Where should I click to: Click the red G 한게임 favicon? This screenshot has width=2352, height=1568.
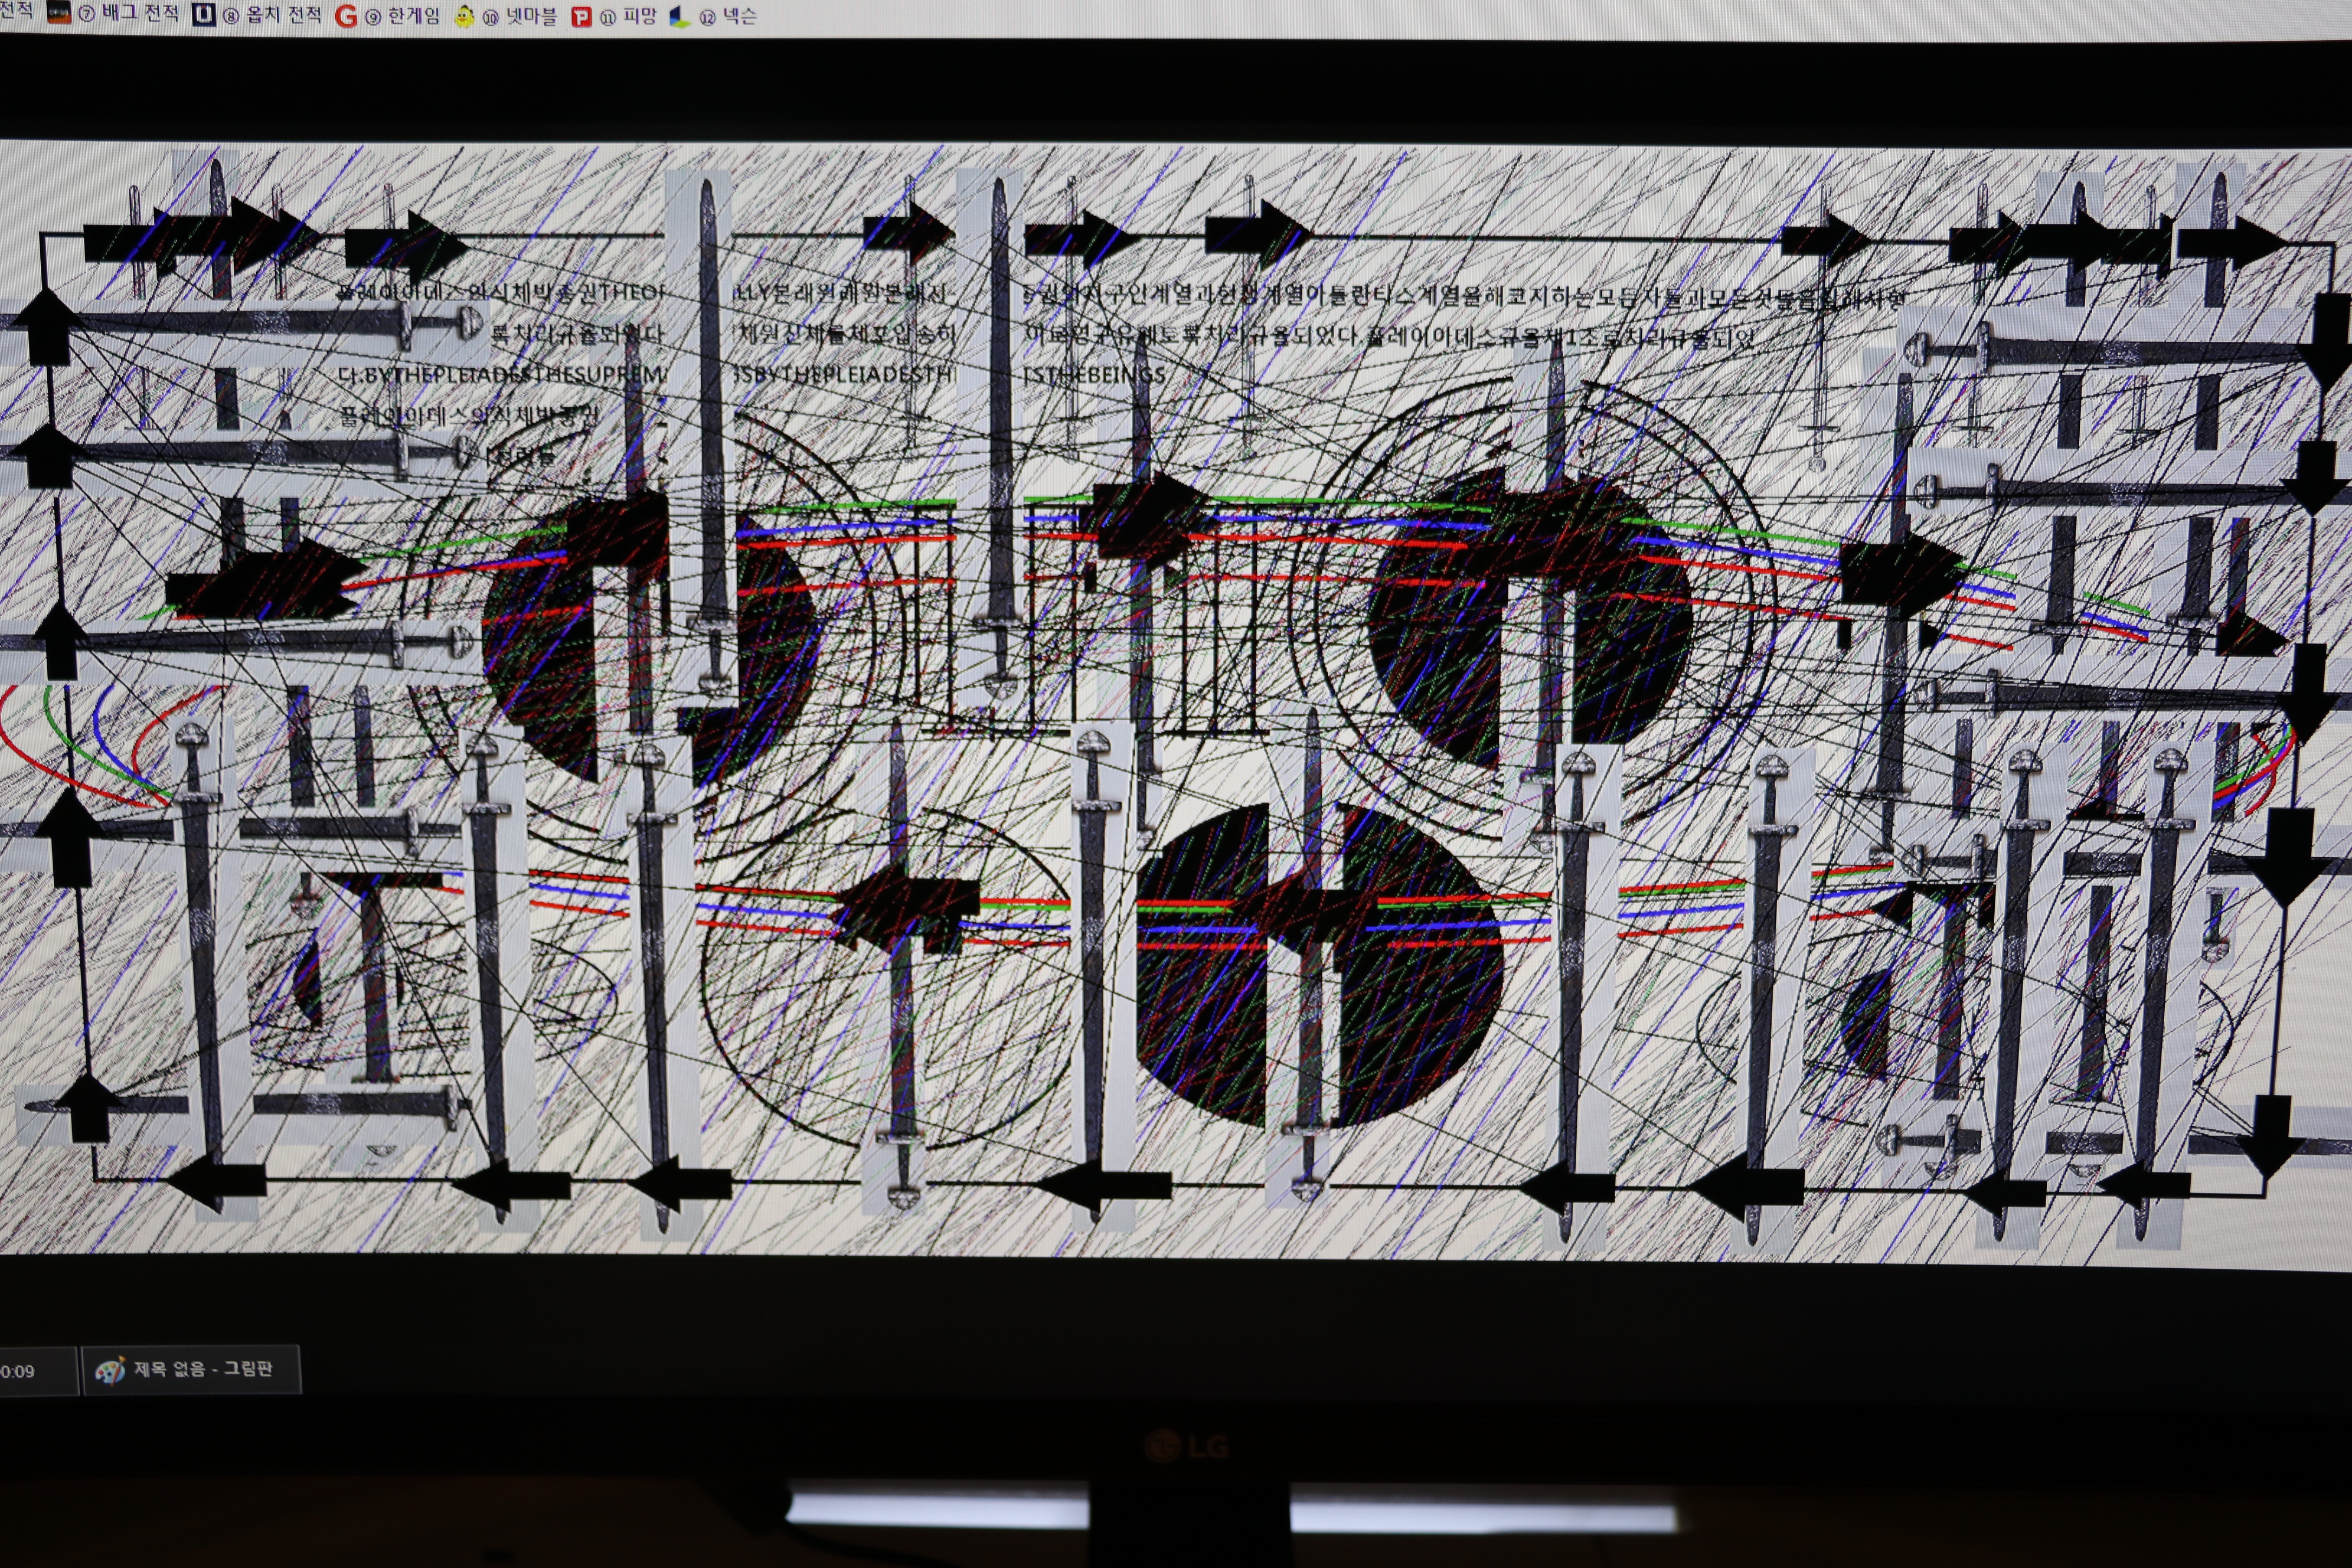click(x=346, y=16)
